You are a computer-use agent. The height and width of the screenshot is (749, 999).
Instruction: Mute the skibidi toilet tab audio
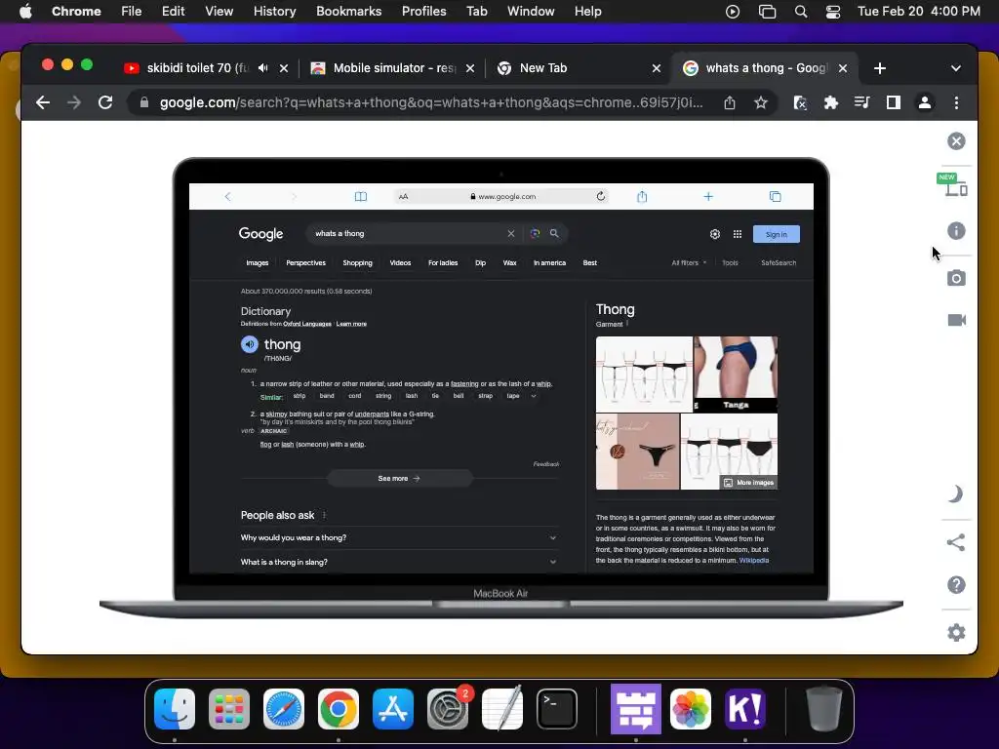263,68
